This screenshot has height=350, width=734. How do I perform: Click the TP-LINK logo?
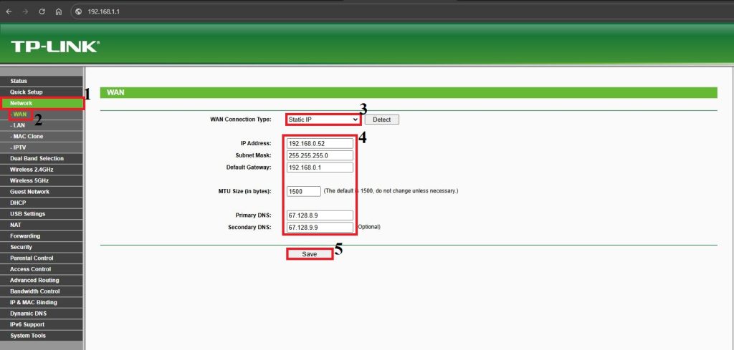click(55, 47)
